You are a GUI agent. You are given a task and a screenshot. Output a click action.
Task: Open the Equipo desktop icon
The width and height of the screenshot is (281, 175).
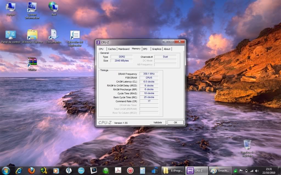11,9
